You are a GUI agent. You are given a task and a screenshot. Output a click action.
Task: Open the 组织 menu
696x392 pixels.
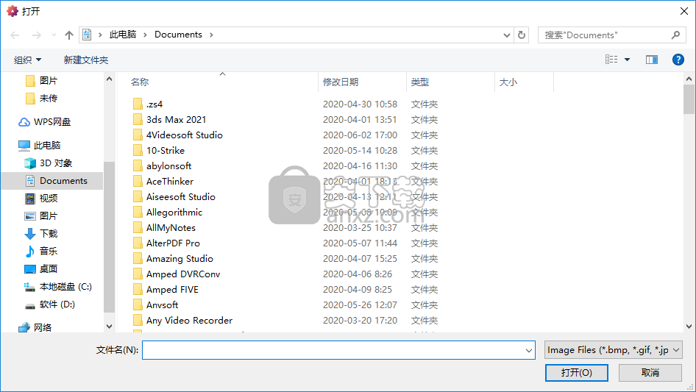pos(27,60)
